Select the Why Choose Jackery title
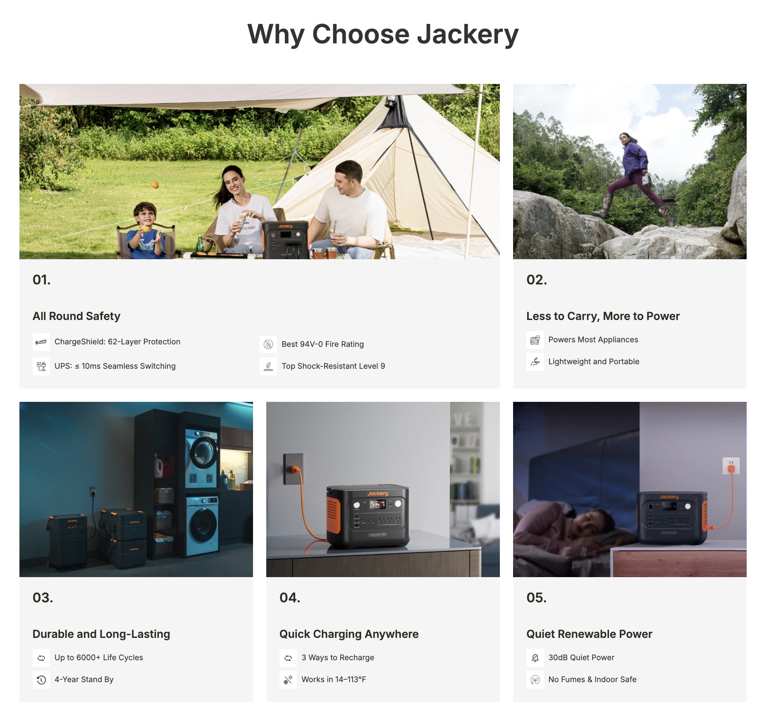 click(383, 34)
